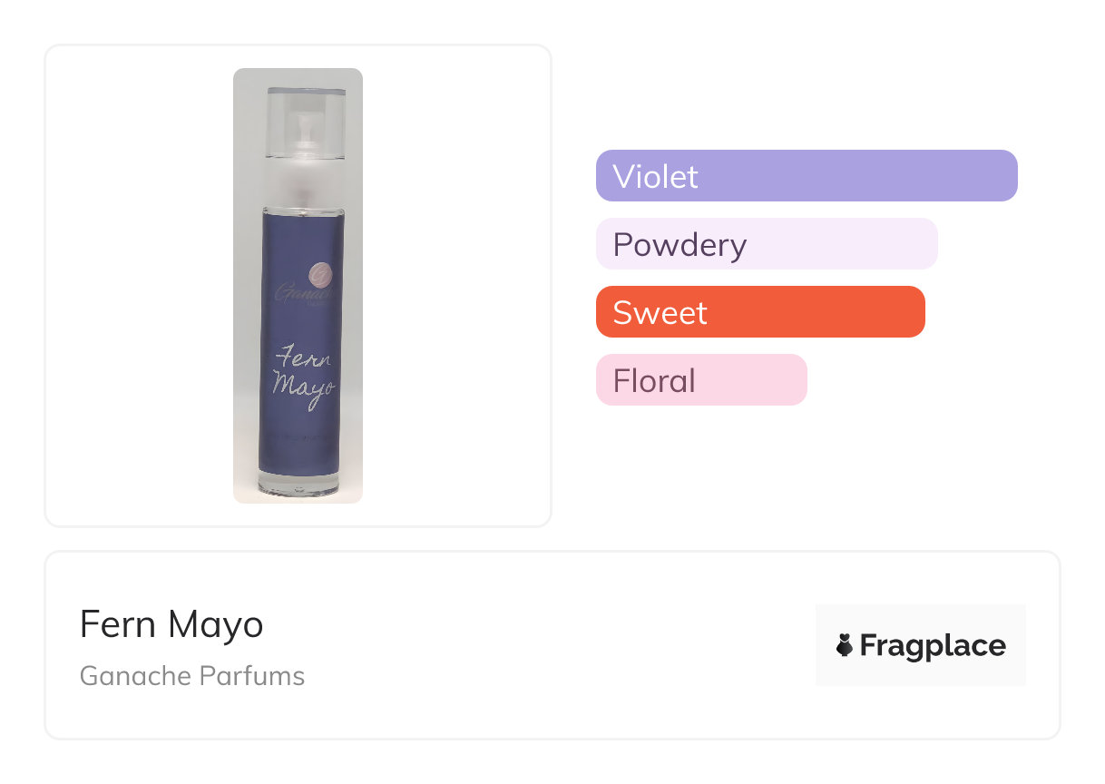Click the word Fragplace in the logo
1105x784 pixels.
[933, 645]
